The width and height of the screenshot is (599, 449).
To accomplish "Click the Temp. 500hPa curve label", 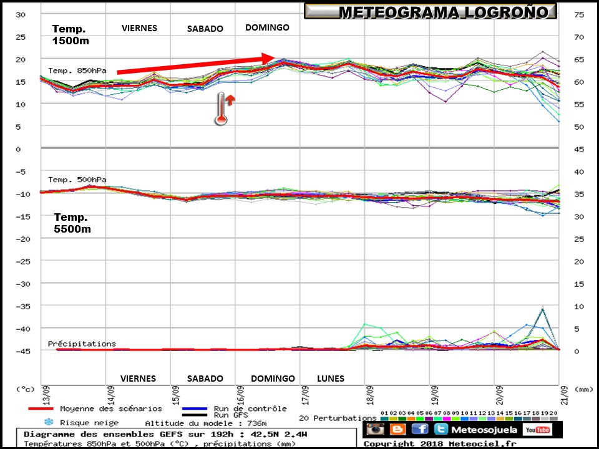I will (x=77, y=180).
